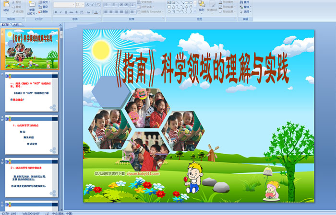Select the right arrow shape
Viewport: 336px width, 215px height.
click(186, 7)
